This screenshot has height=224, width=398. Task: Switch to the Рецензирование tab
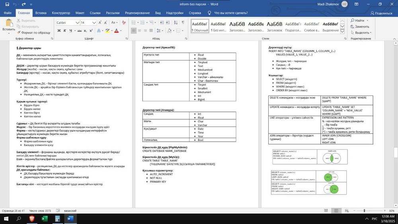pyautogui.click(x=137, y=13)
